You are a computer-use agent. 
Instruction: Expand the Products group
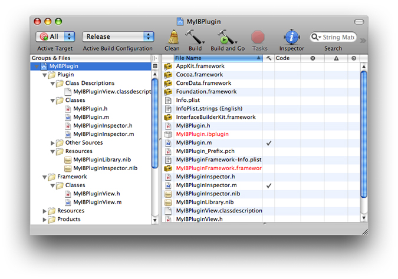tap(45, 220)
